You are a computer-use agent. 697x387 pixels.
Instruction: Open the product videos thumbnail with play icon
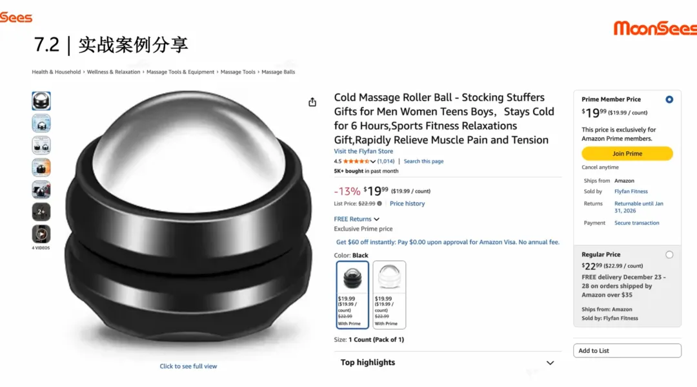click(x=41, y=234)
